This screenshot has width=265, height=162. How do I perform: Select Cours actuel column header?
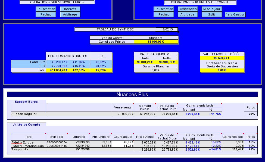point(123,137)
